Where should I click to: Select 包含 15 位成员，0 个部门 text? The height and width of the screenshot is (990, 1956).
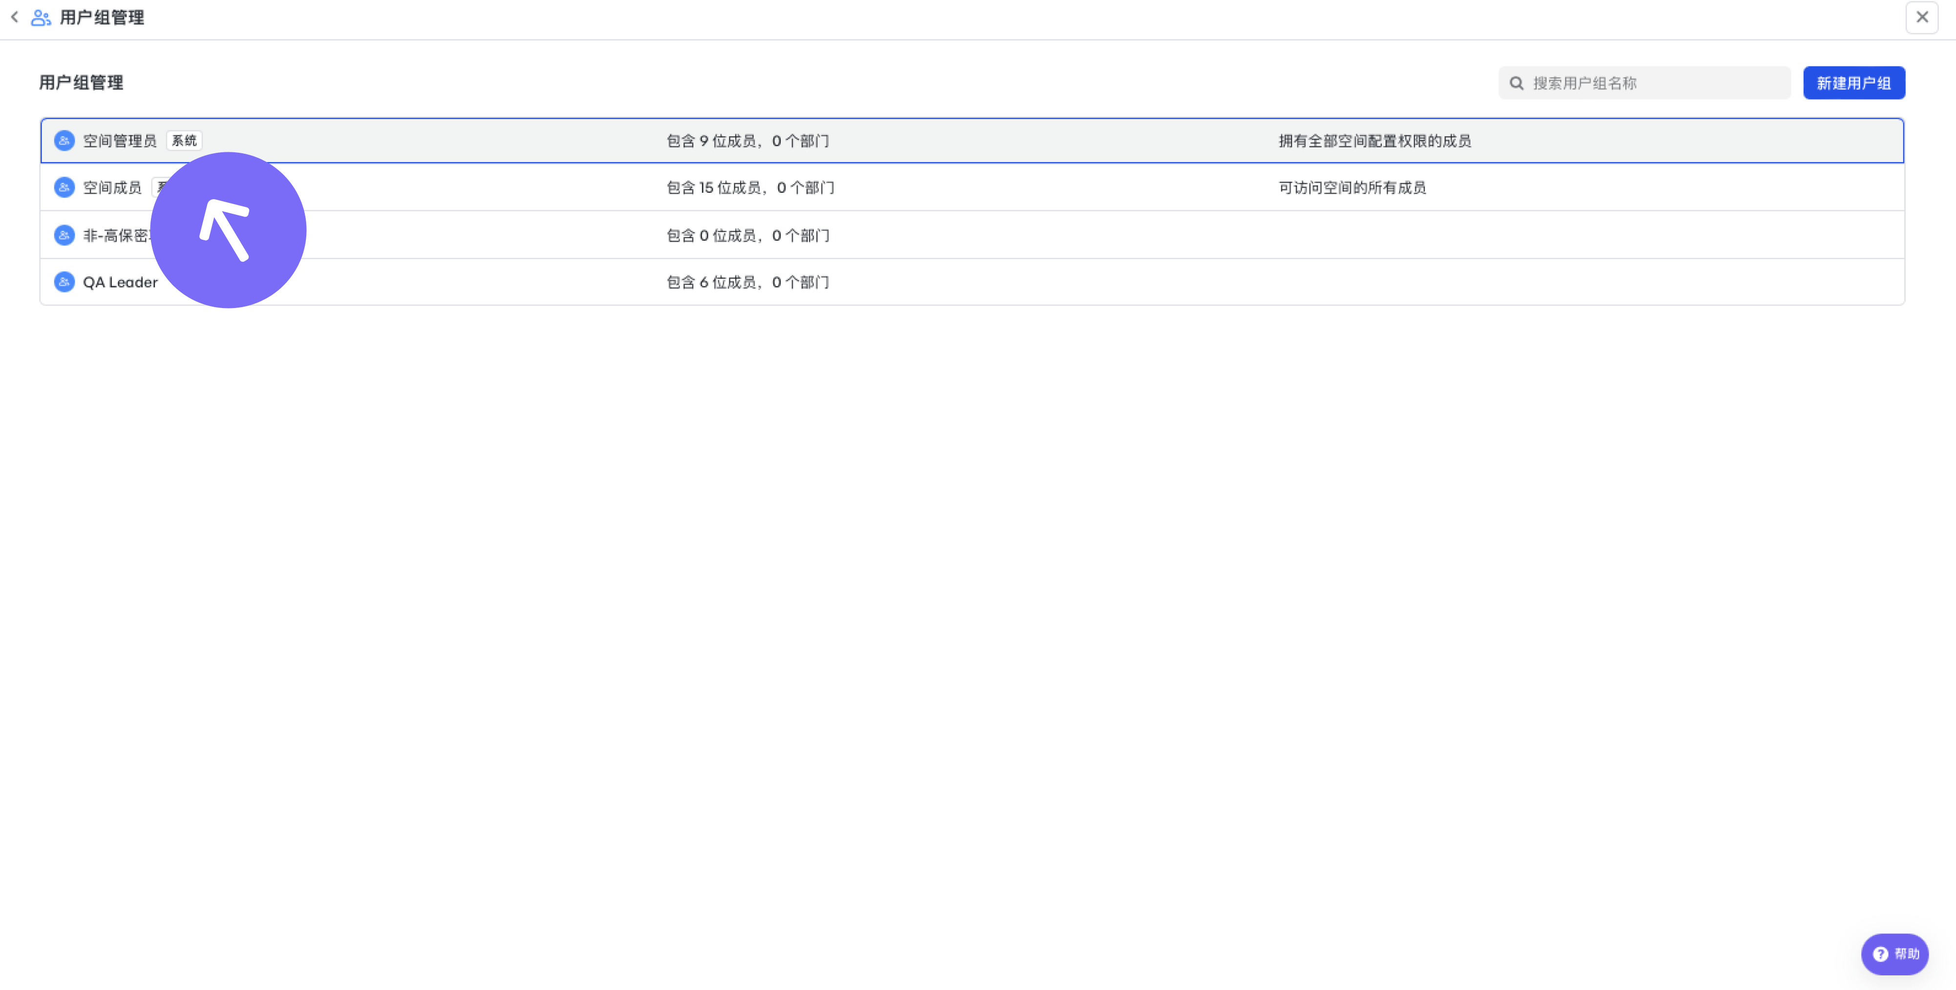pos(750,187)
